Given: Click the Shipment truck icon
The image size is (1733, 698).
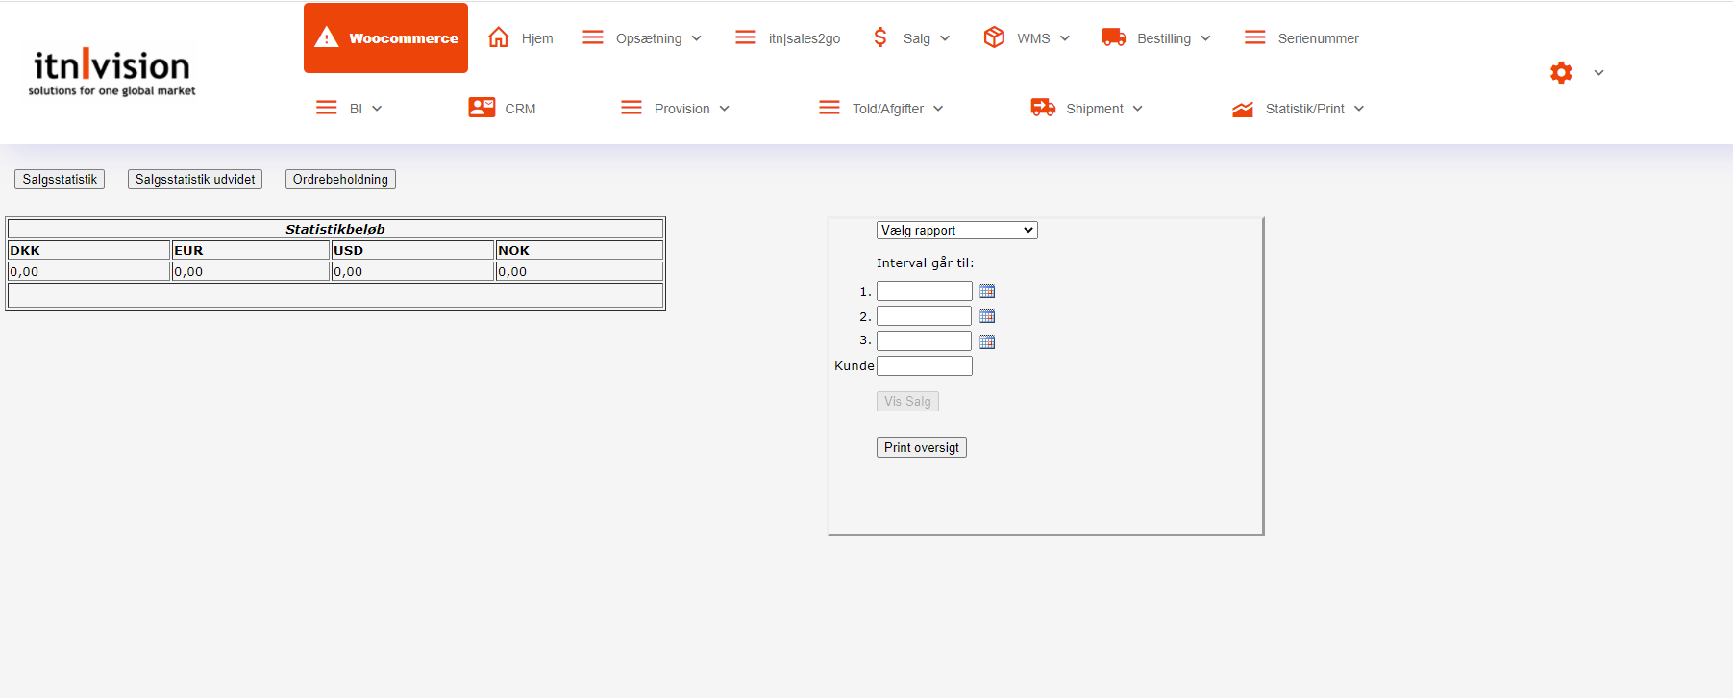Looking at the screenshot, I should [1043, 108].
